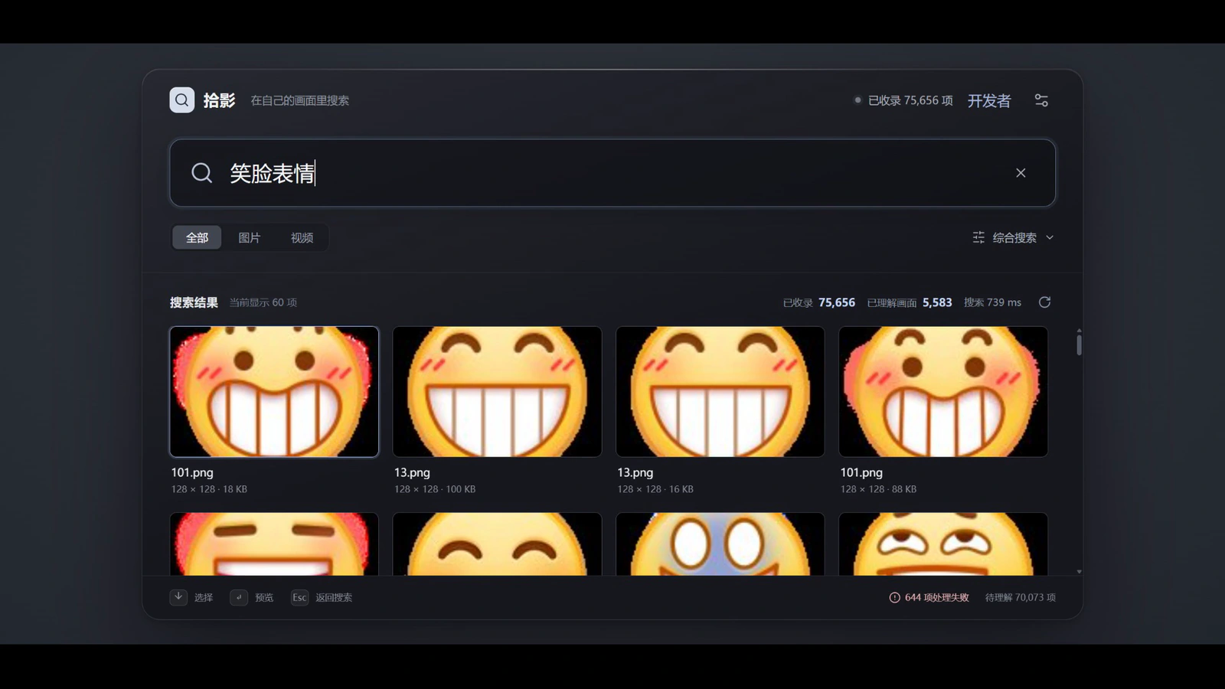Select the 18 KB 101.png thumbnail
The image size is (1225, 689).
click(x=274, y=392)
